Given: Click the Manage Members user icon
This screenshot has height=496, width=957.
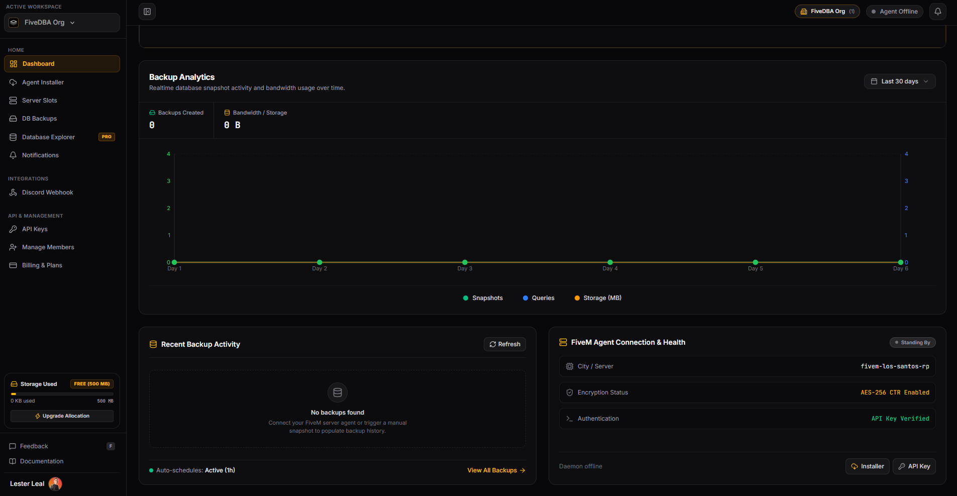Looking at the screenshot, I should click(13, 247).
